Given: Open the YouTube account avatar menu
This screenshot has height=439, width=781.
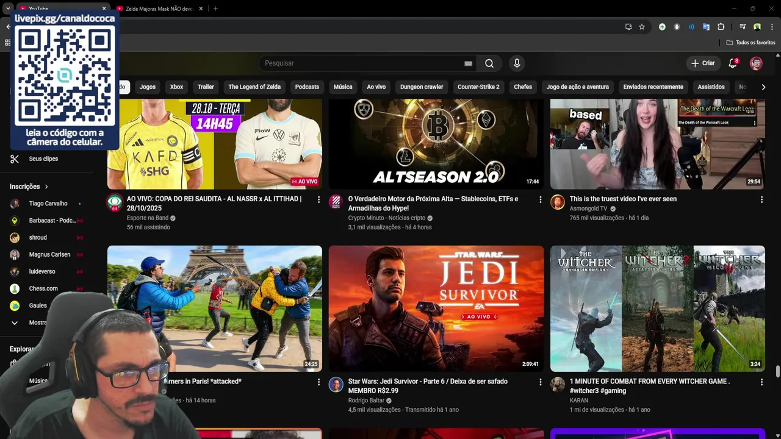Looking at the screenshot, I should tap(756, 63).
